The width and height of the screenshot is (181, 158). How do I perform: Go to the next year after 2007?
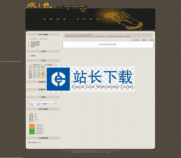click(x=40, y=65)
